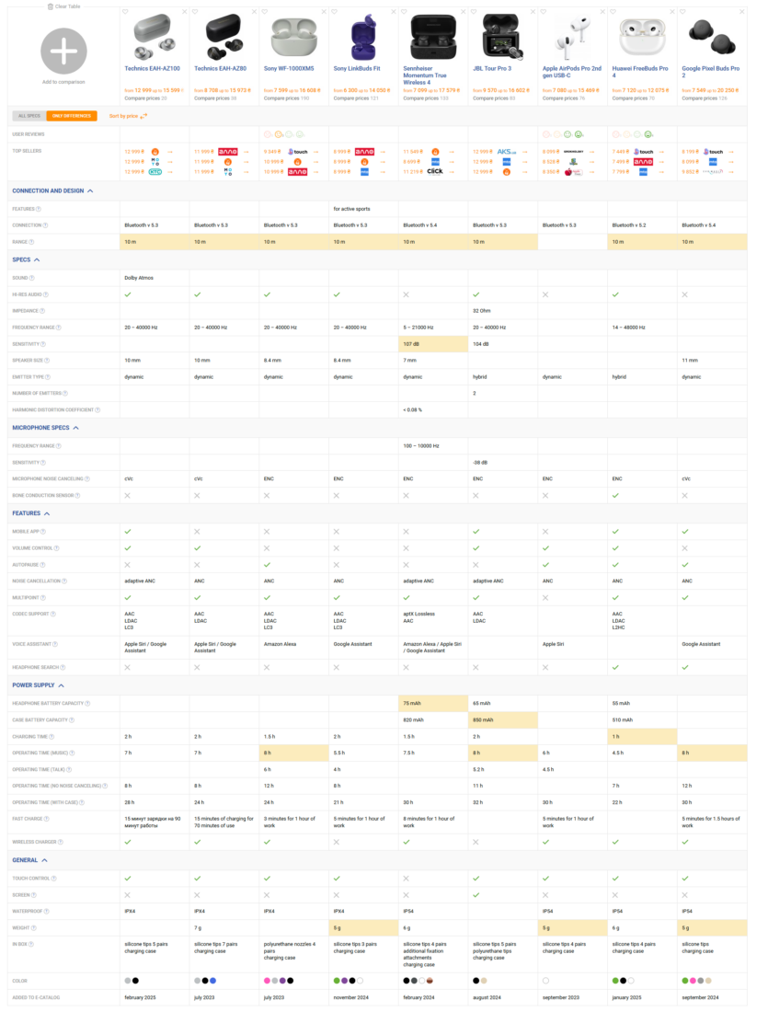The image size is (768, 1012).
Task: Collapse the Connection and Design section
Action: (x=90, y=191)
